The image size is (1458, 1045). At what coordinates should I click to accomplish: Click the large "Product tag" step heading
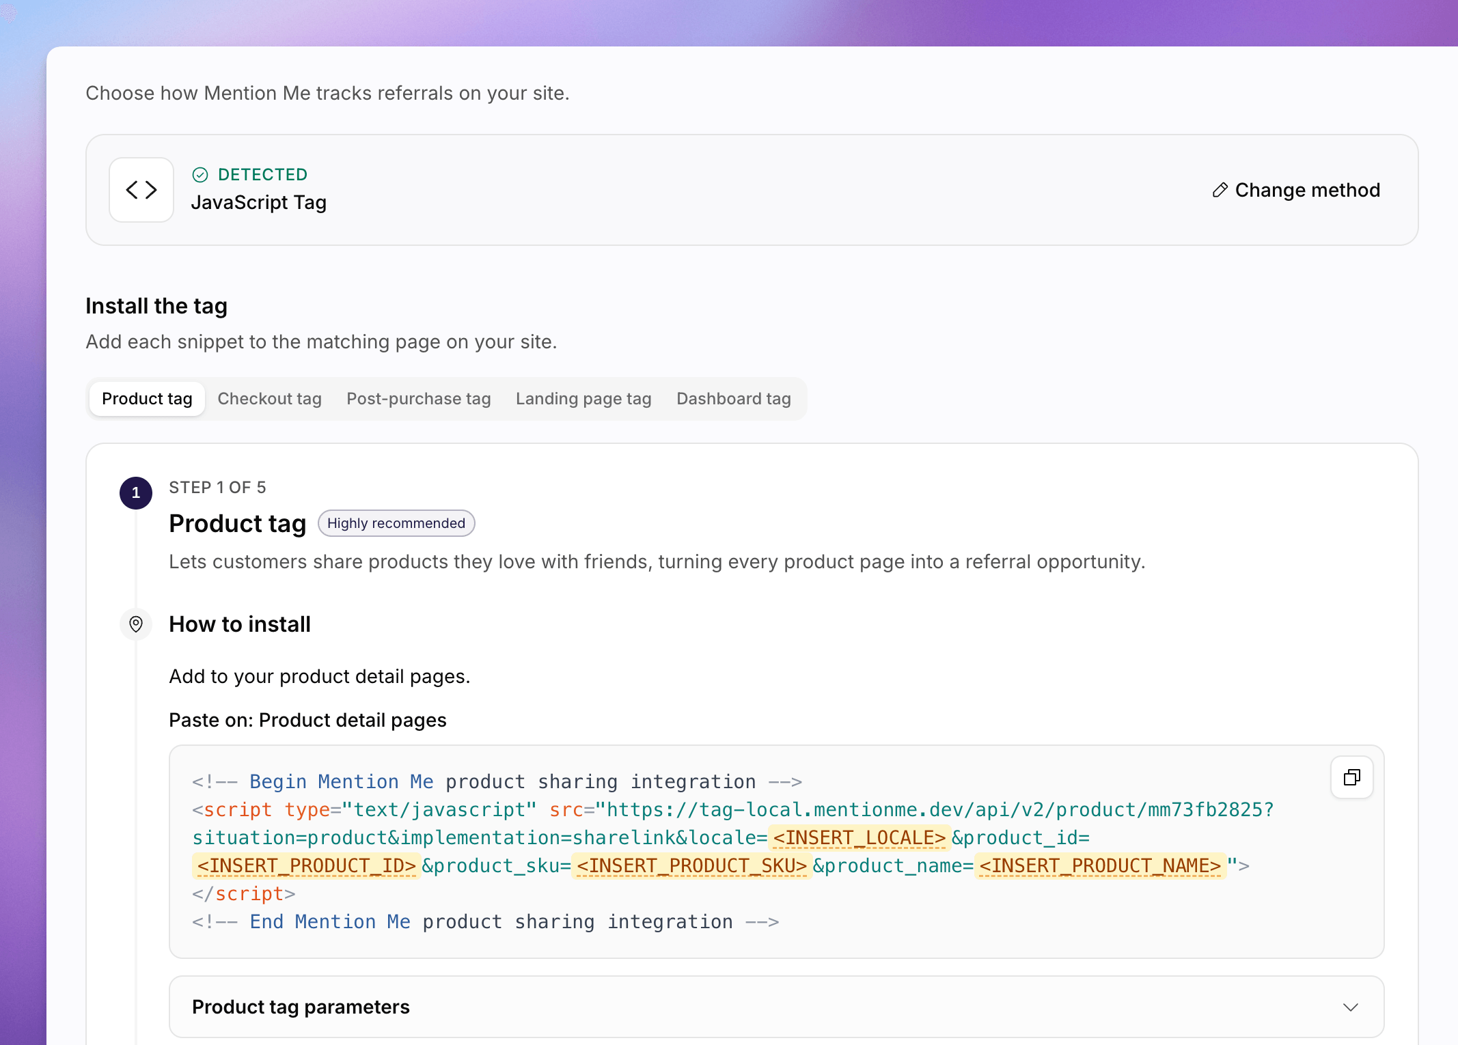238,523
